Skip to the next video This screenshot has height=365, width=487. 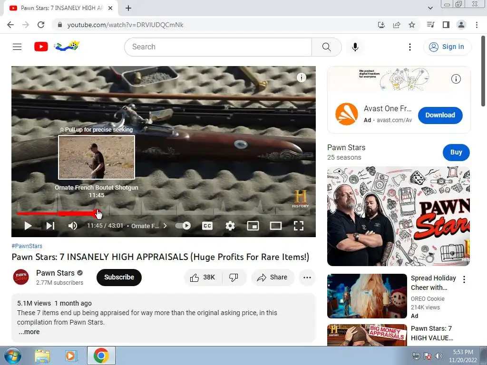[x=50, y=226]
